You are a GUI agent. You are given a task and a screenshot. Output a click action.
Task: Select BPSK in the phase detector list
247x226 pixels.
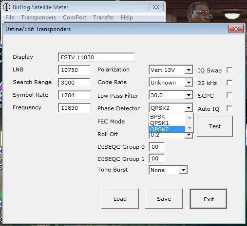(x=167, y=117)
